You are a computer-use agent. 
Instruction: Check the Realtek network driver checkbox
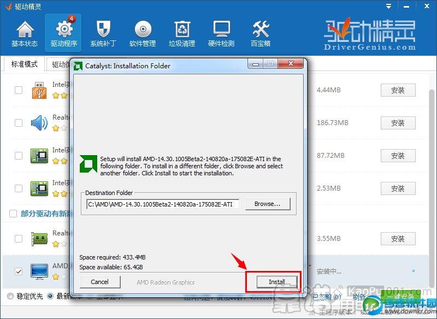coord(19,239)
